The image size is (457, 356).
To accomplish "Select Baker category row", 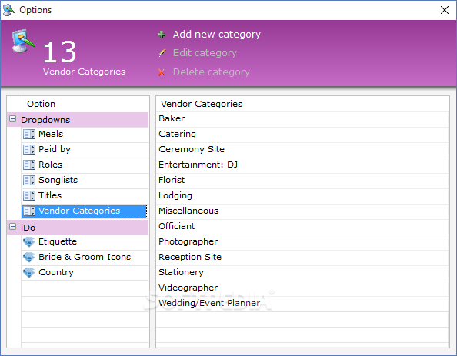I will pos(302,119).
